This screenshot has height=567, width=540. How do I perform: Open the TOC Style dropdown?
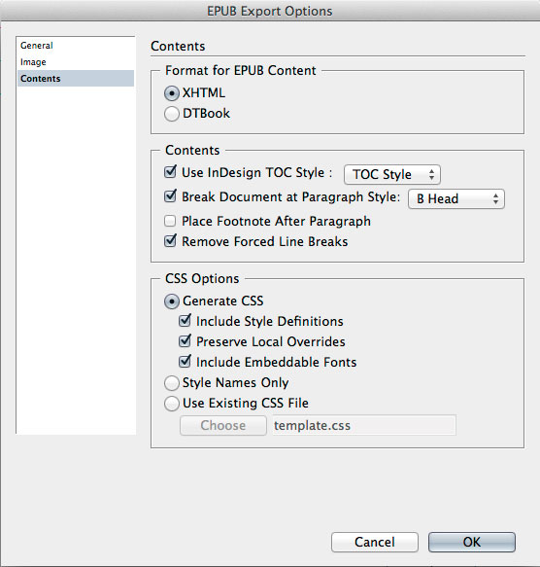[392, 175]
